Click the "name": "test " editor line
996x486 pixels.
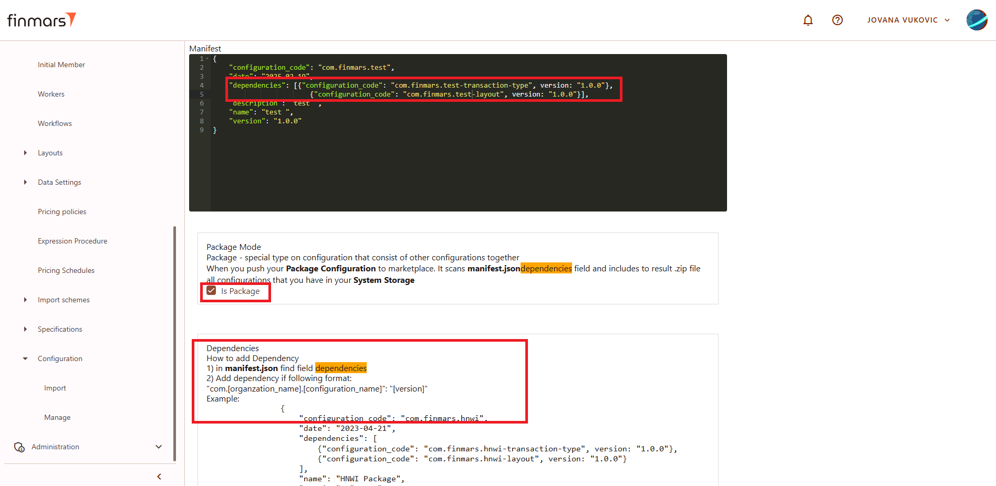(x=261, y=112)
